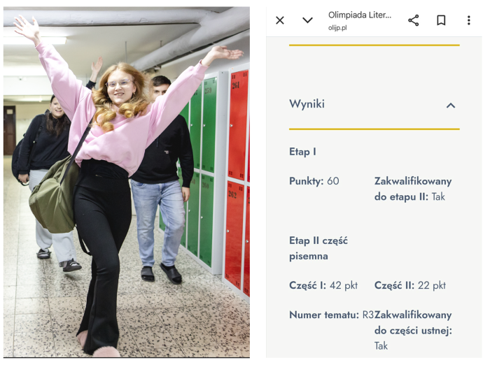Share the page via share icon

pos(414,20)
